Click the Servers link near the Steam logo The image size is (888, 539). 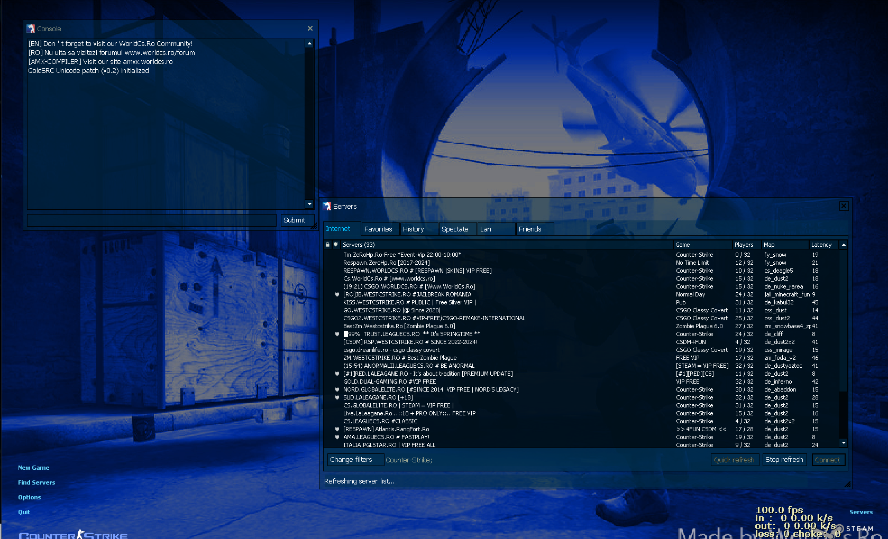point(861,512)
